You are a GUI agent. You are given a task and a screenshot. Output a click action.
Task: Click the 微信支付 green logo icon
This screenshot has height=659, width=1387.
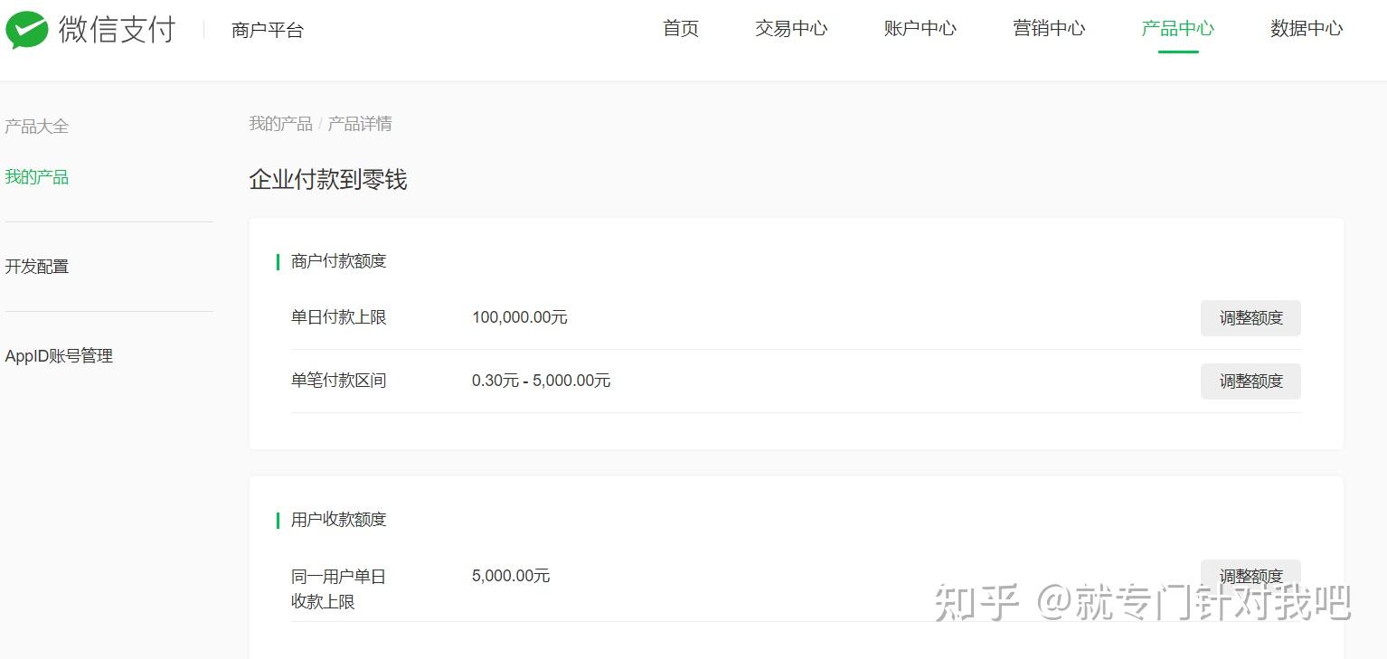tap(26, 30)
